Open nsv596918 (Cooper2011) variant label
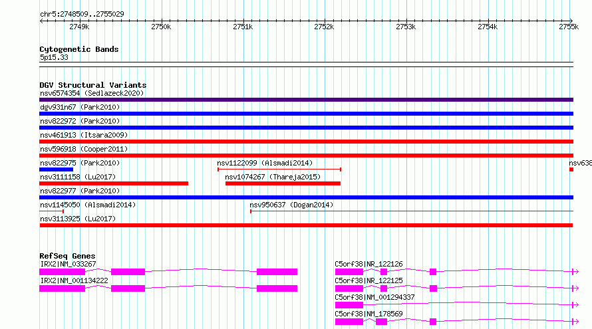592x329 pixels. pyautogui.click(x=84, y=149)
